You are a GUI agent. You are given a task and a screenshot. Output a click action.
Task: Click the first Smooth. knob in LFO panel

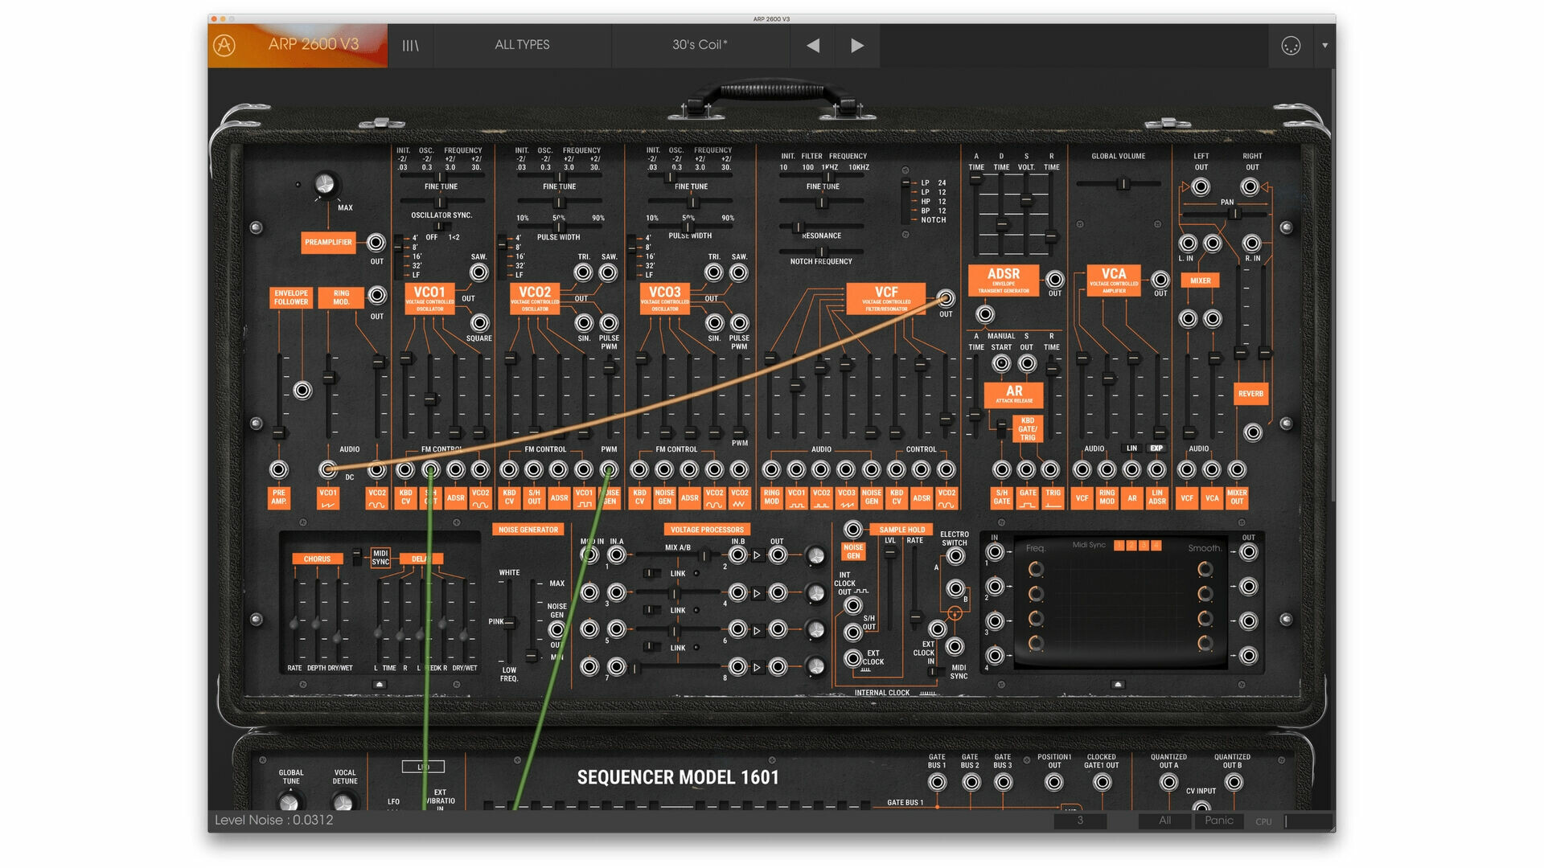pyautogui.click(x=1205, y=569)
